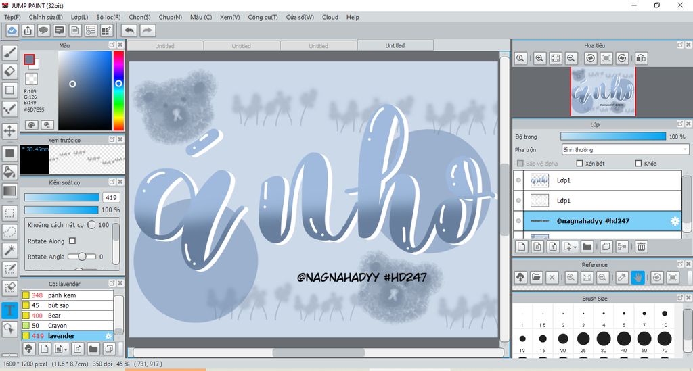
Task: Toggle the Bảo vệ alpha checkbox
Action: pyautogui.click(x=520, y=164)
